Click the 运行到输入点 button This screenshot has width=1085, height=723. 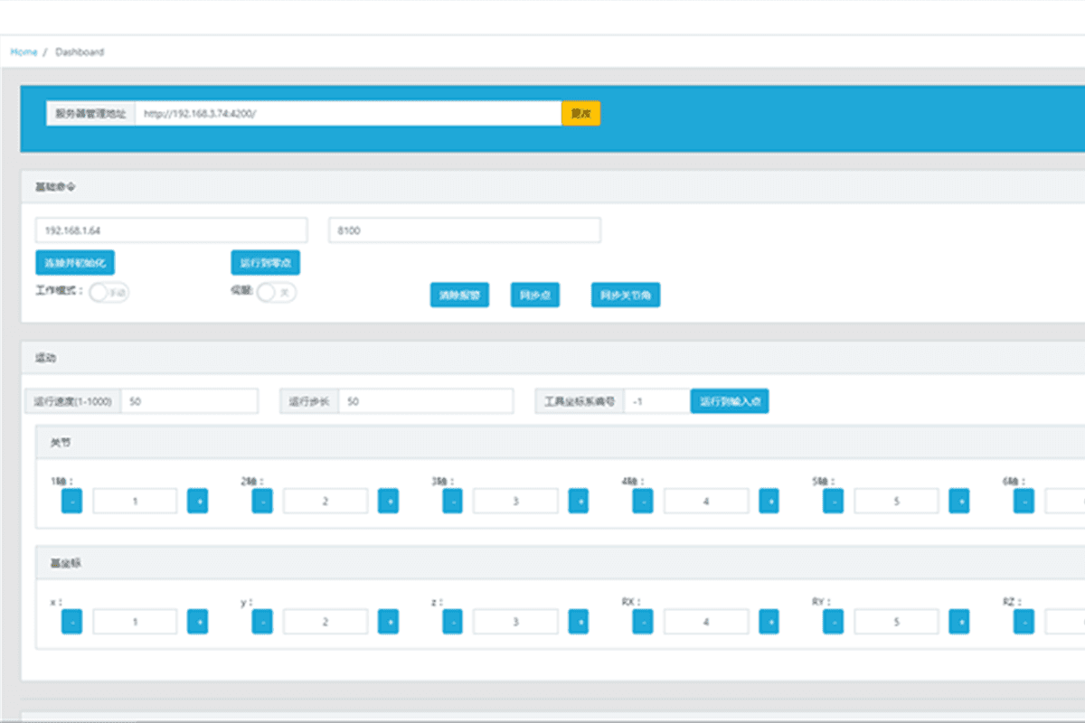pyautogui.click(x=729, y=401)
